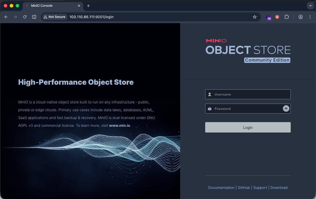Viewport: 316px width, 199px height.
Task: Click the High-Performance Object Store heading
Action: 76,82
